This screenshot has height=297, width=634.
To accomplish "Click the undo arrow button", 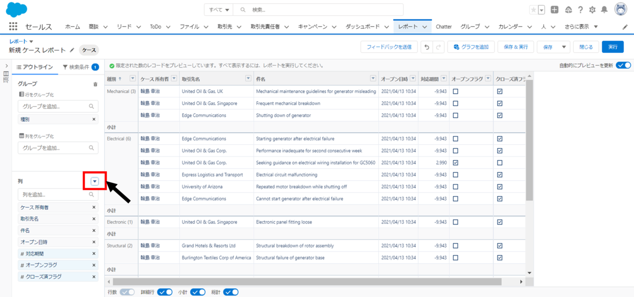I will [426, 47].
